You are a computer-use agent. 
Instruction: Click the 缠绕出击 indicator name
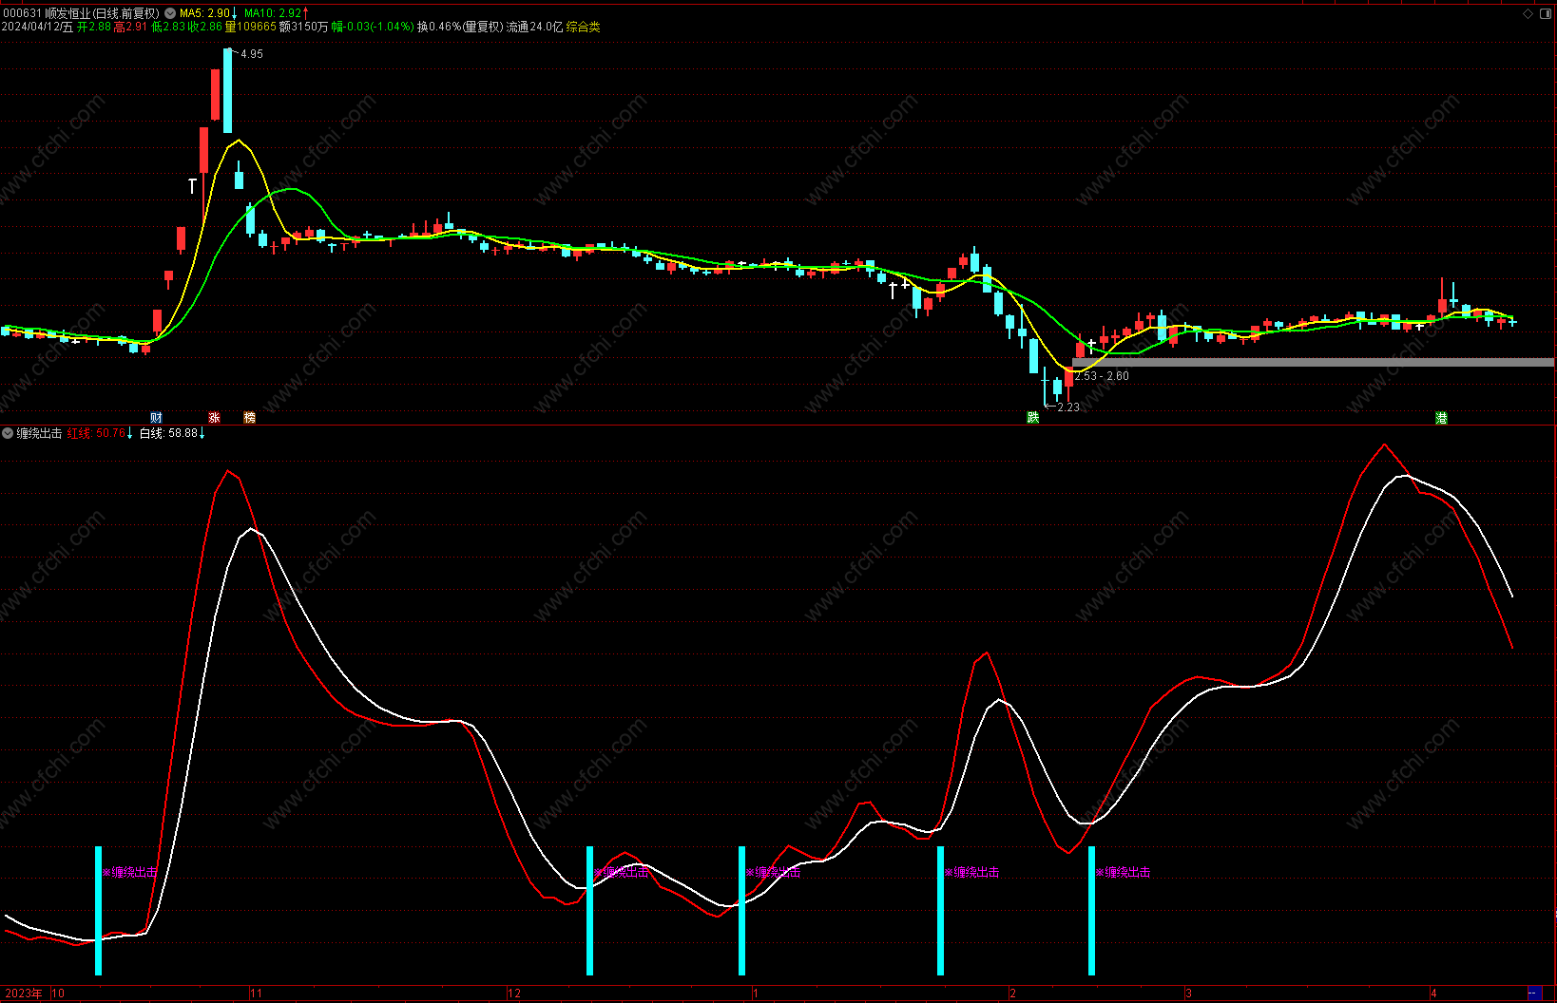(x=39, y=433)
